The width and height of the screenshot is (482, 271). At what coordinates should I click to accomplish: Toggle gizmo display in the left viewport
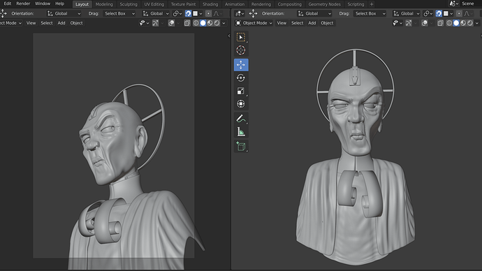click(155, 23)
